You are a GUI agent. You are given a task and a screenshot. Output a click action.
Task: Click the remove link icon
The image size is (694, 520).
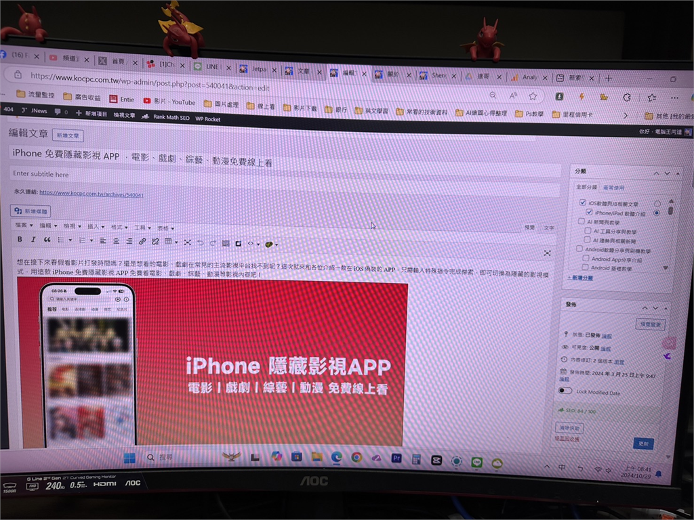[x=155, y=242]
